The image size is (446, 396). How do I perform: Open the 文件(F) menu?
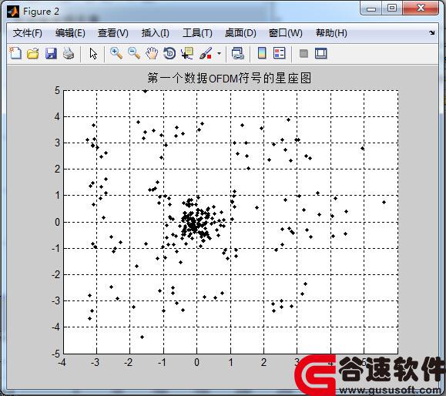click(x=28, y=33)
